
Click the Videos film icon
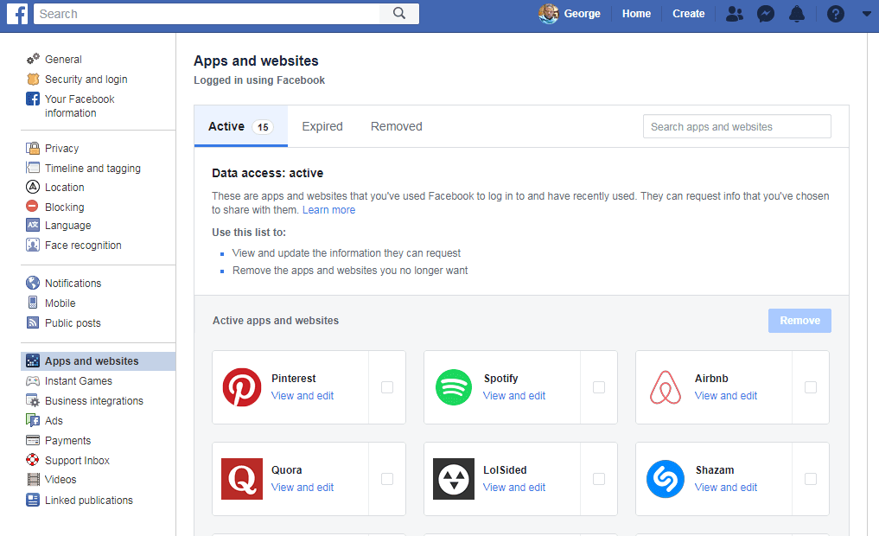coord(34,479)
